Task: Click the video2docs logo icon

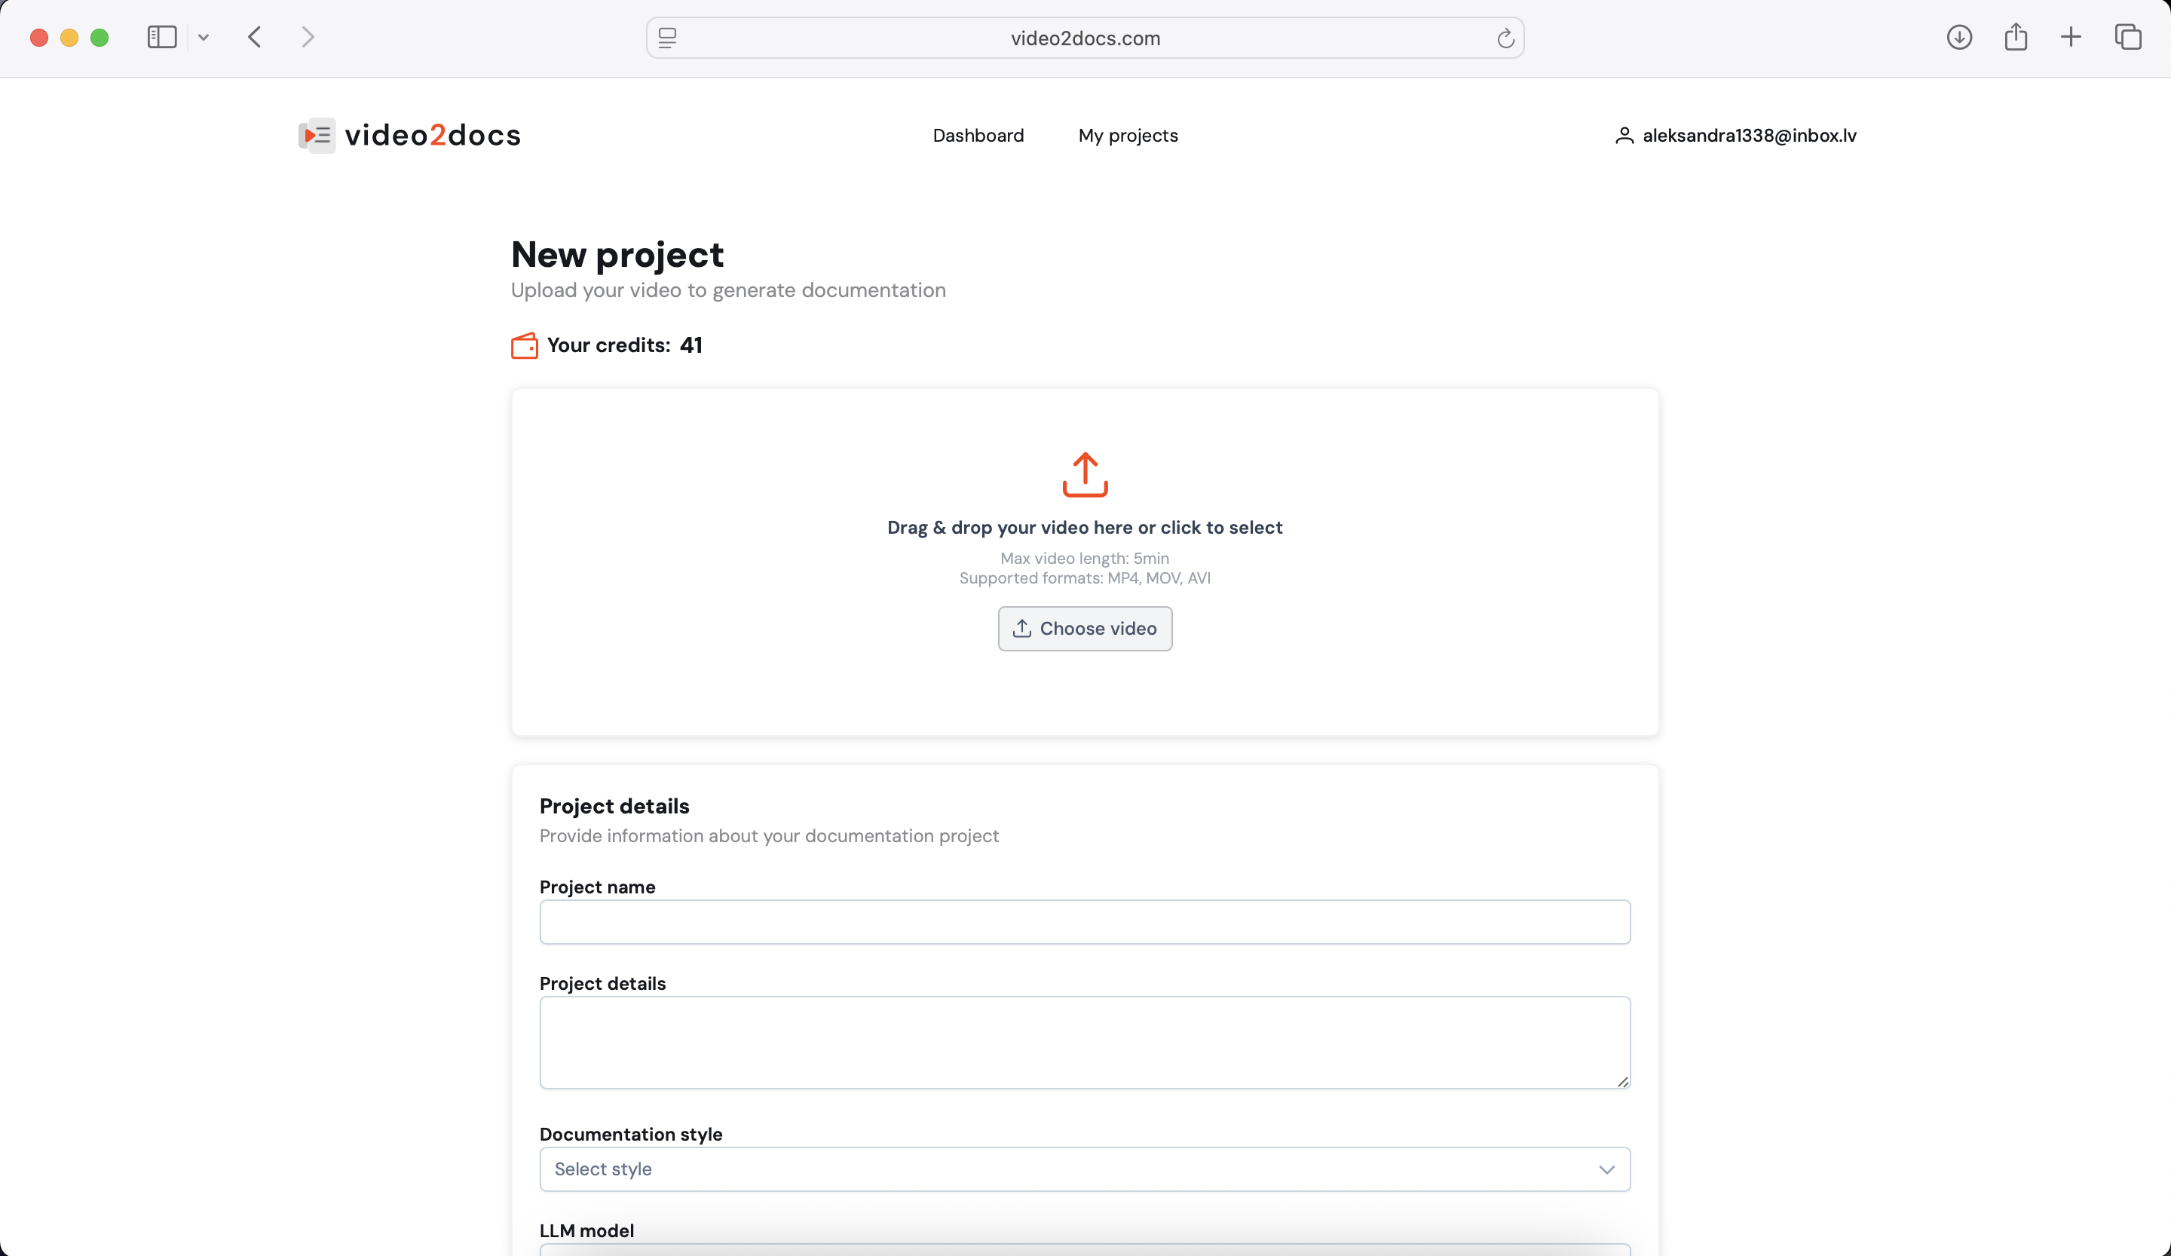Action: [317, 135]
